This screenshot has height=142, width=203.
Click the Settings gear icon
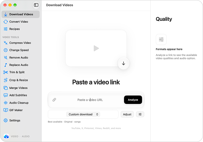click(5, 120)
